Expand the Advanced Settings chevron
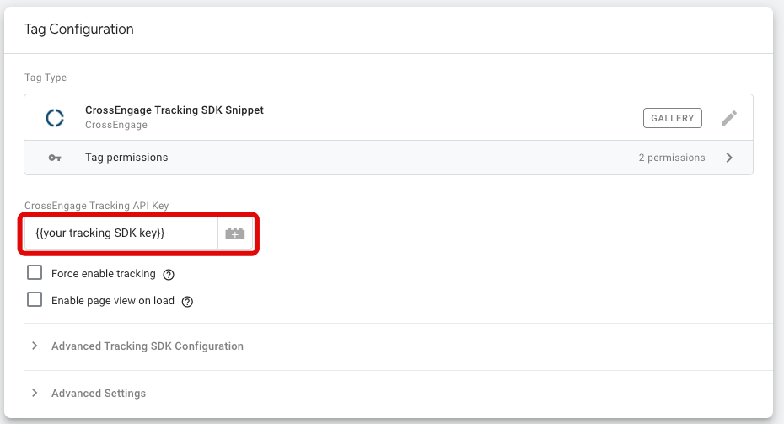The width and height of the screenshot is (784, 424). [x=35, y=394]
